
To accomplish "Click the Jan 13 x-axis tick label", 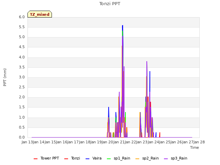I will click(x=27, y=142).
